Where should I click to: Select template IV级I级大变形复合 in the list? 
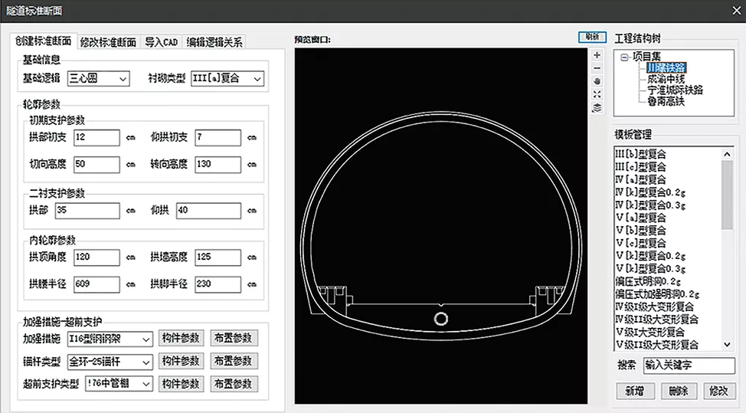tap(654, 307)
